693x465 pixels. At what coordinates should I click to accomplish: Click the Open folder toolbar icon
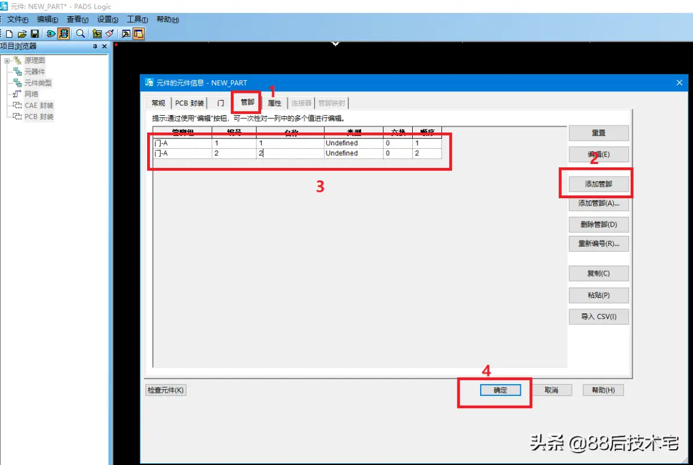(22, 34)
